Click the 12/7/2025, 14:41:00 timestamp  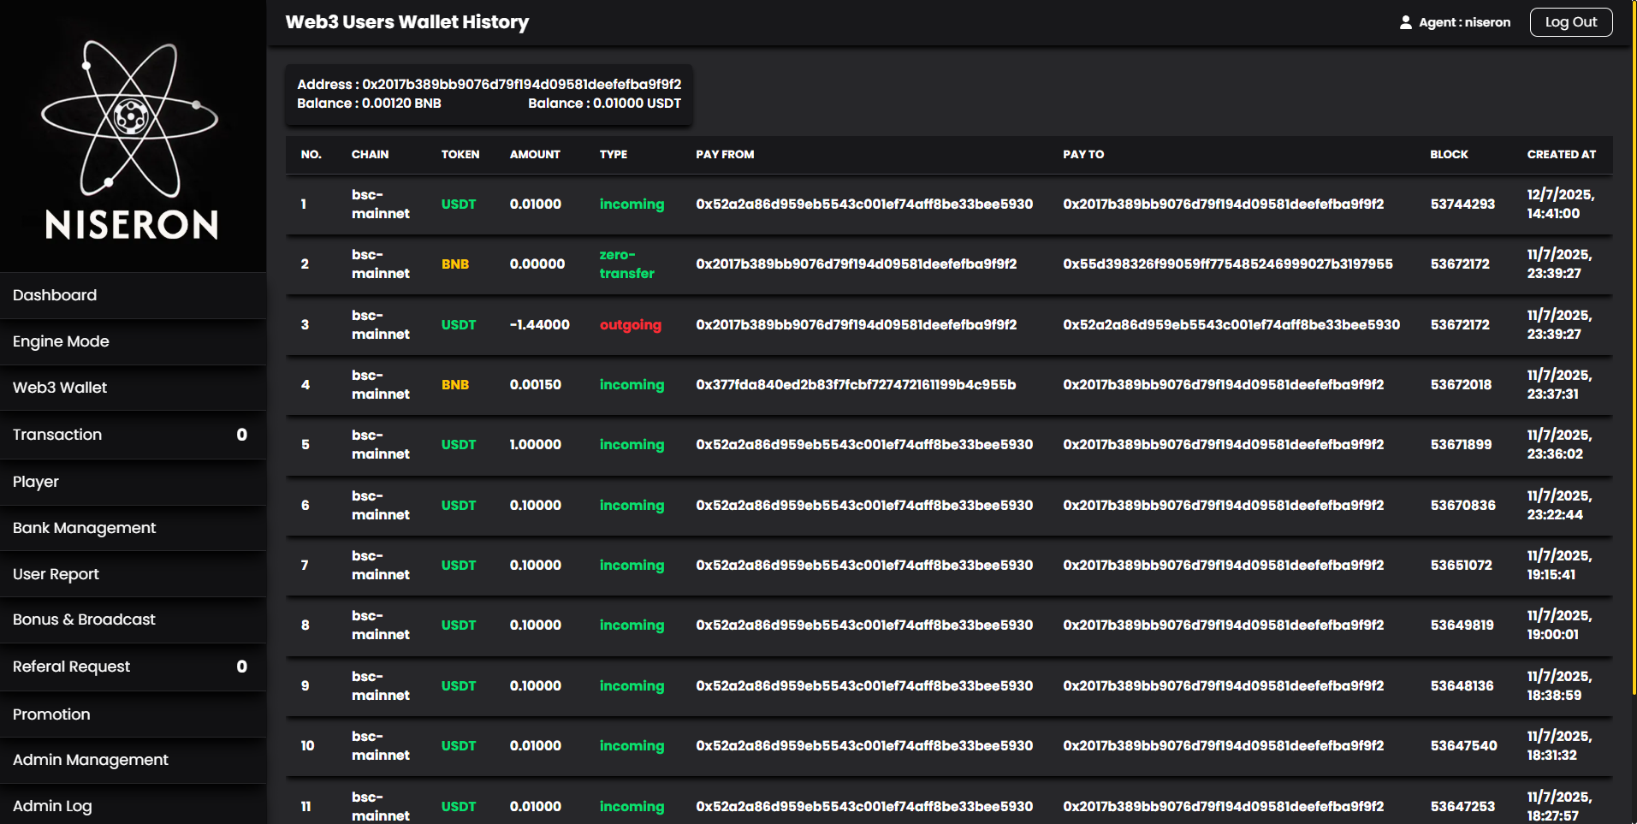tap(1561, 204)
